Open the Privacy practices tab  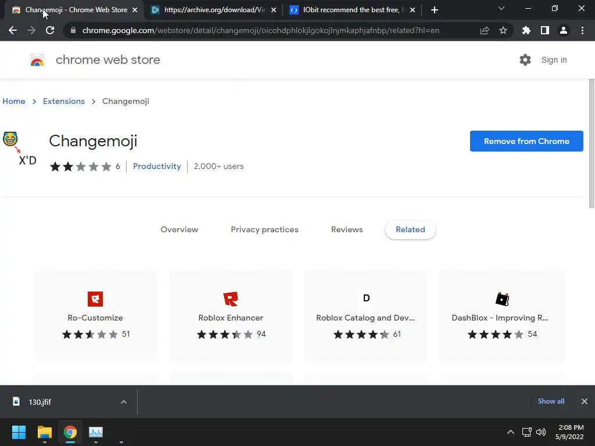(x=264, y=229)
